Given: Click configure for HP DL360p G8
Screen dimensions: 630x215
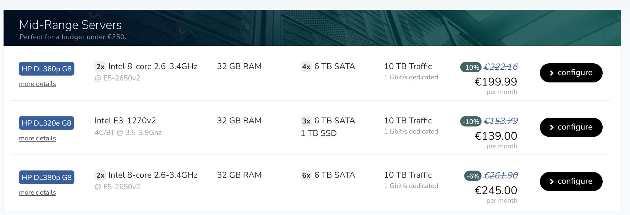Looking at the screenshot, I should point(571,73).
